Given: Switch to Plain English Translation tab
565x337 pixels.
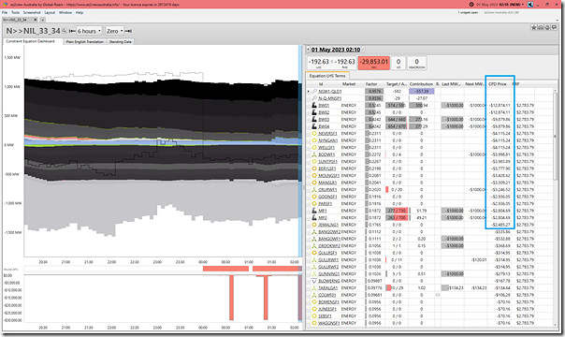Looking at the screenshot, I should 85,42.
